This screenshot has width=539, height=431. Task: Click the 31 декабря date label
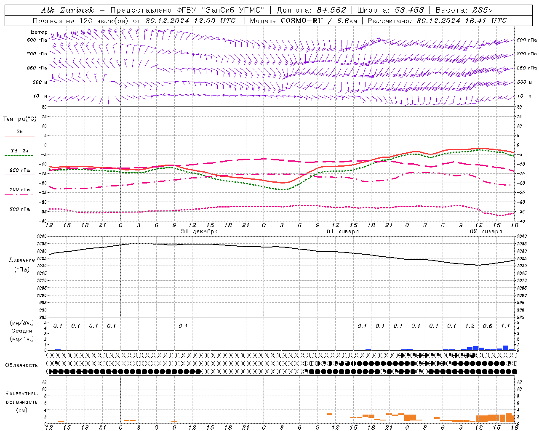click(x=200, y=231)
